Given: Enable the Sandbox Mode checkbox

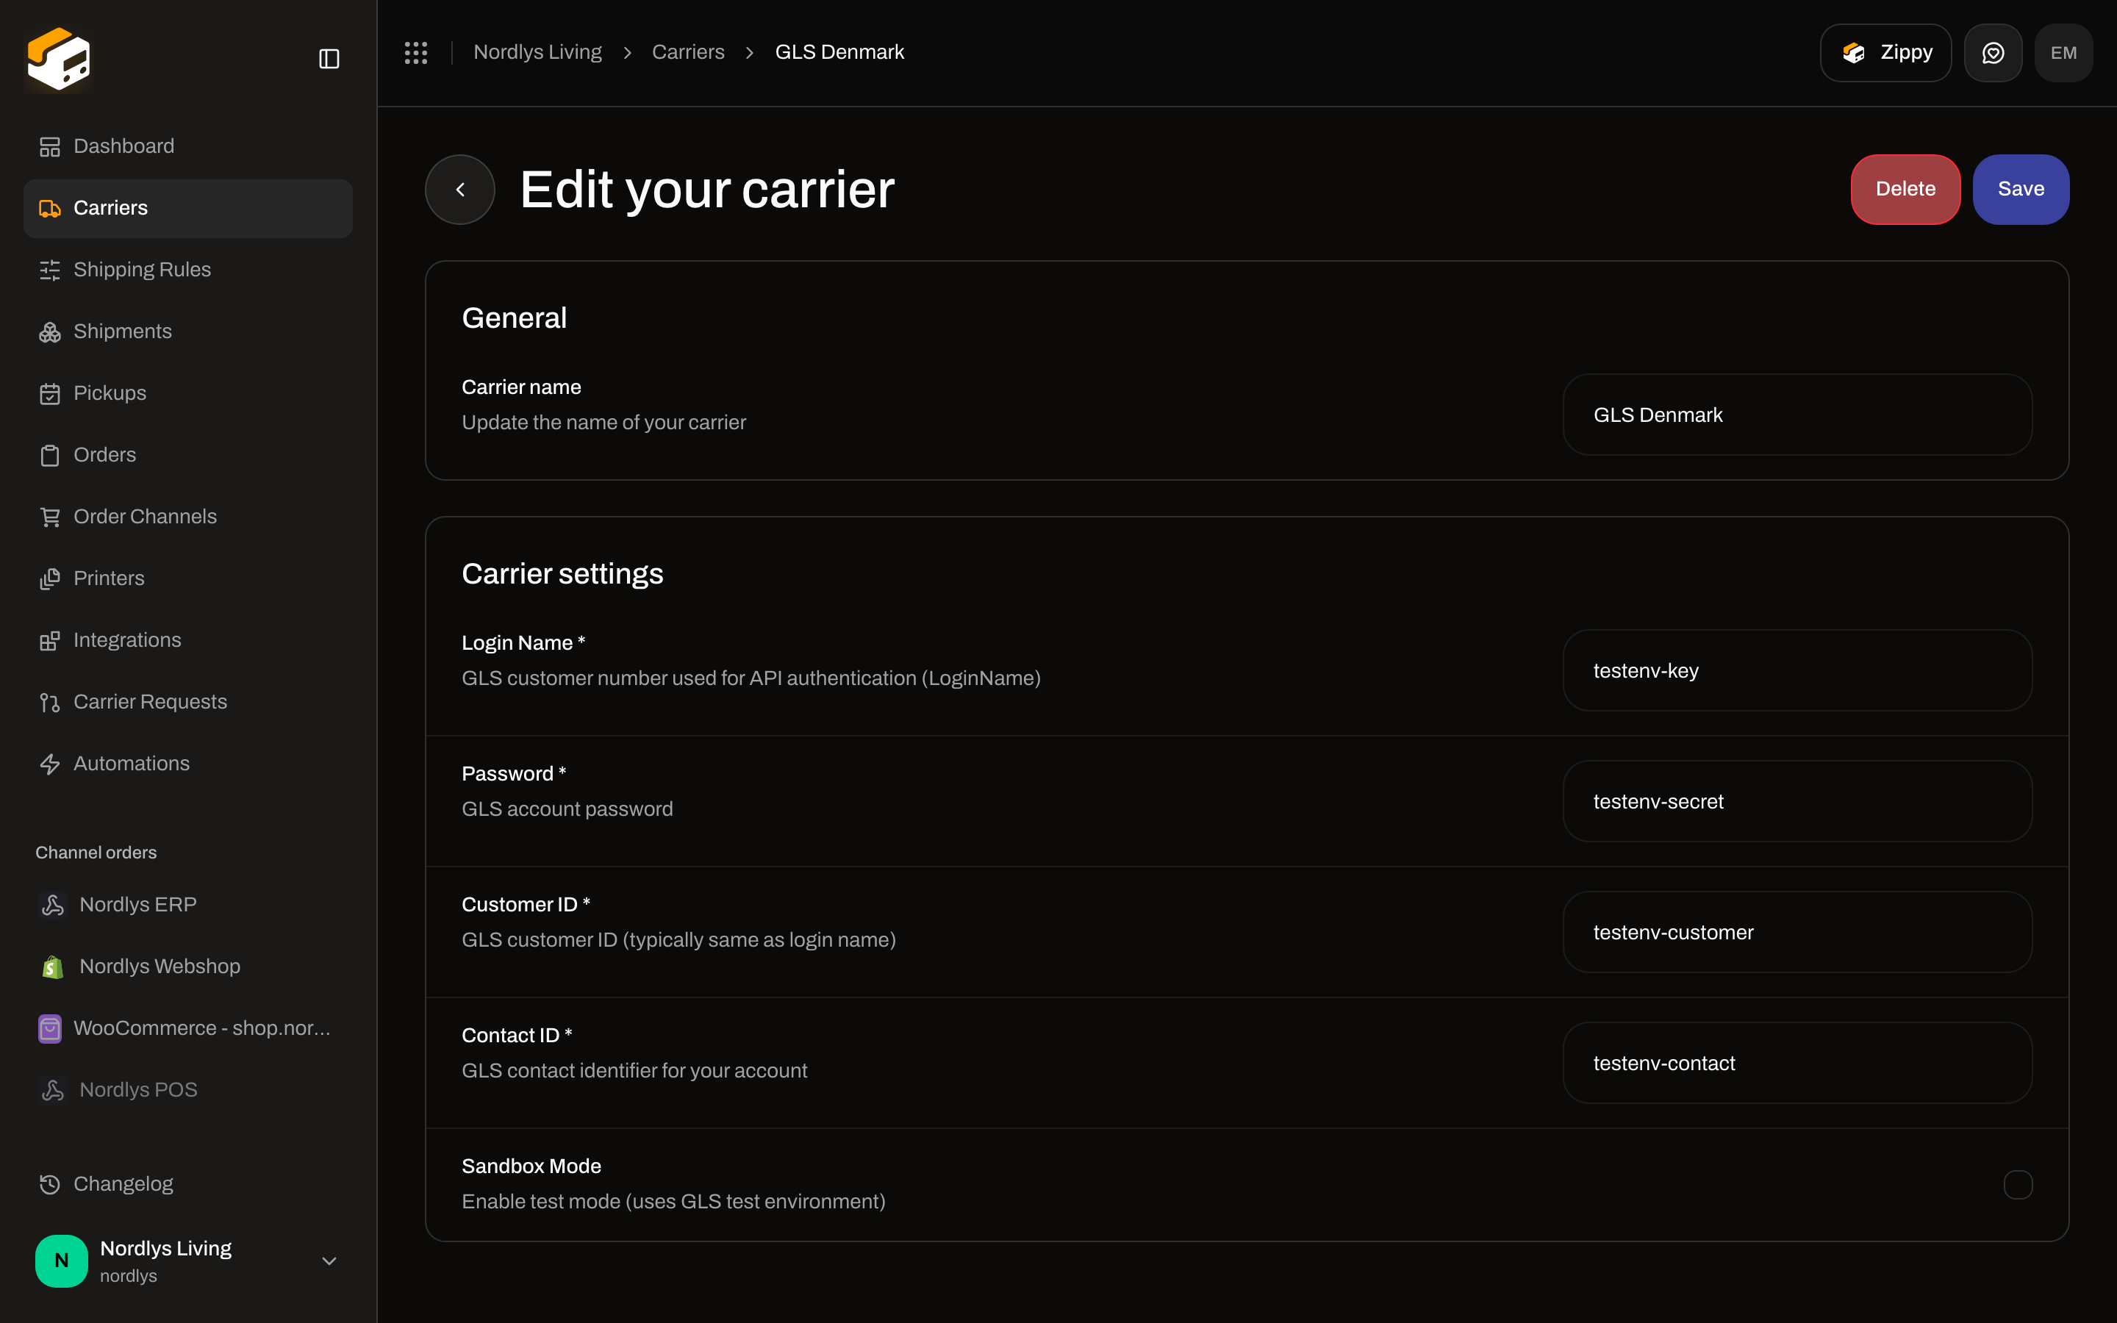Looking at the screenshot, I should (2019, 1185).
